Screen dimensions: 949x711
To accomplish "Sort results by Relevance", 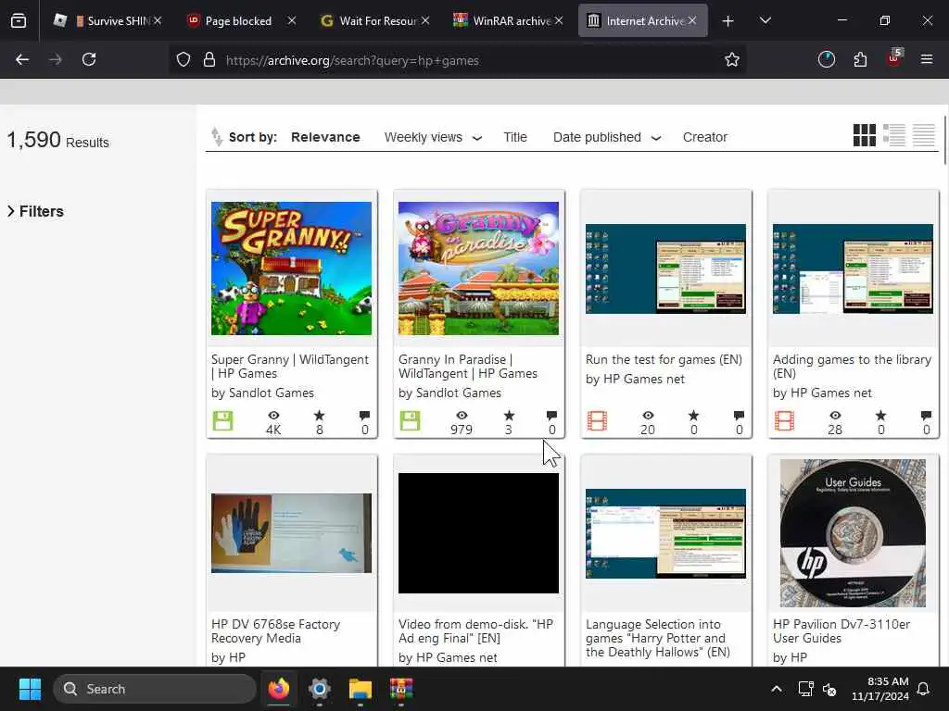I will pos(325,137).
